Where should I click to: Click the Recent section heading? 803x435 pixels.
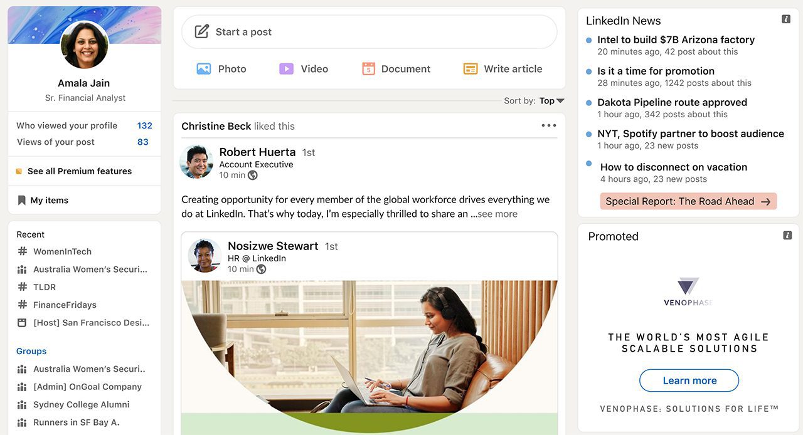pos(30,234)
